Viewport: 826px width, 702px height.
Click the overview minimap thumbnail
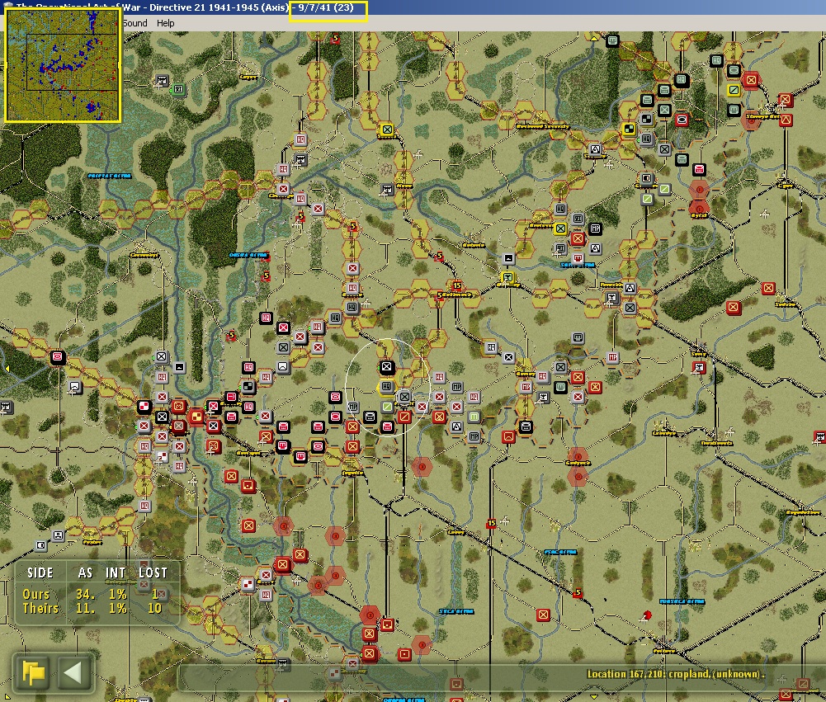63,65
